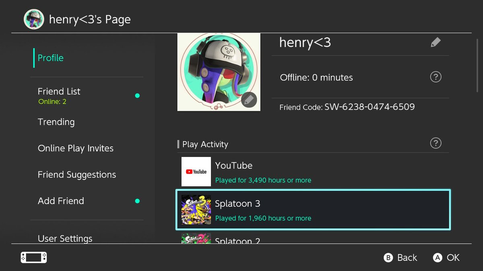Show Friend Suggestions
The height and width of the screenshot is (271, 483).
tap(77, 175)
